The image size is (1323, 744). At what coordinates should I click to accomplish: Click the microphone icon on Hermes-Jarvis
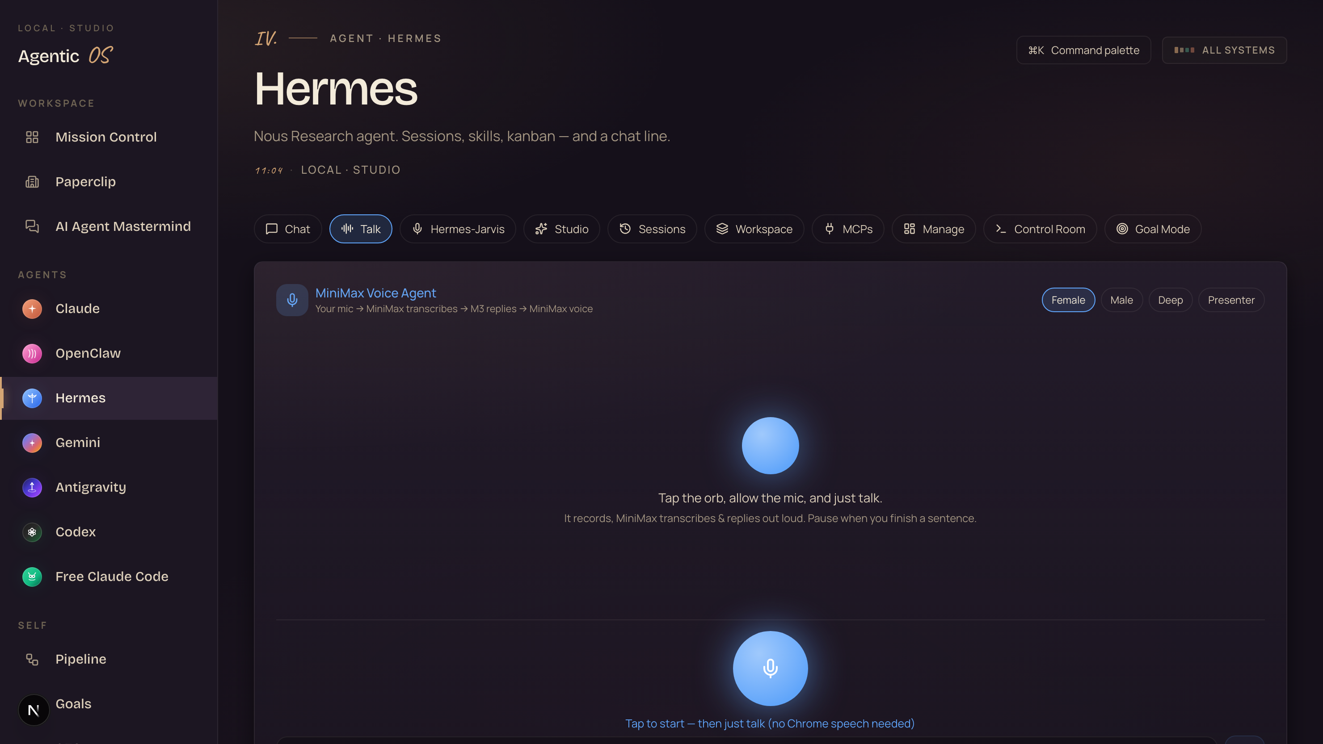(x=417, y=229)
